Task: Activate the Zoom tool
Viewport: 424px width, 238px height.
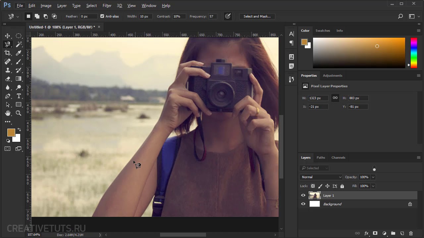Action: coord(19,113)
